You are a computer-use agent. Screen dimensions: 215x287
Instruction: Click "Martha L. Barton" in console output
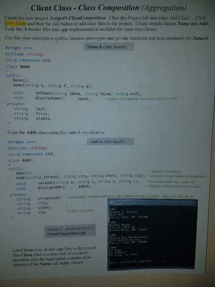[123, 212]
